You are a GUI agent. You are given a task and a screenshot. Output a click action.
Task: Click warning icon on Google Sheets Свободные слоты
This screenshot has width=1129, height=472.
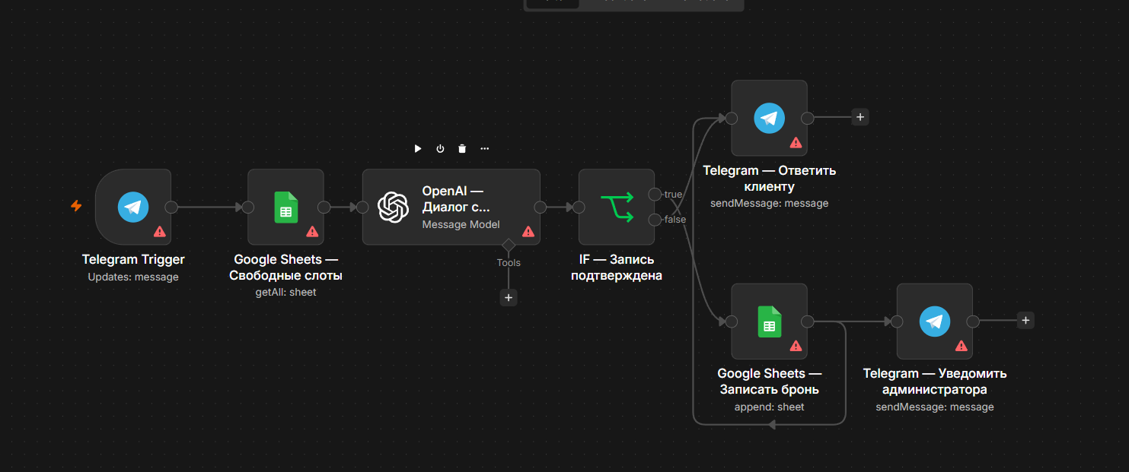click(312, 232)
